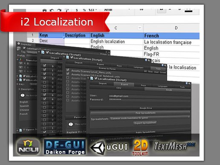The image size is (220, 165).
Task: Click the Find Spreadsheets button
Action: pyautogui.click(x=140, y=113)
